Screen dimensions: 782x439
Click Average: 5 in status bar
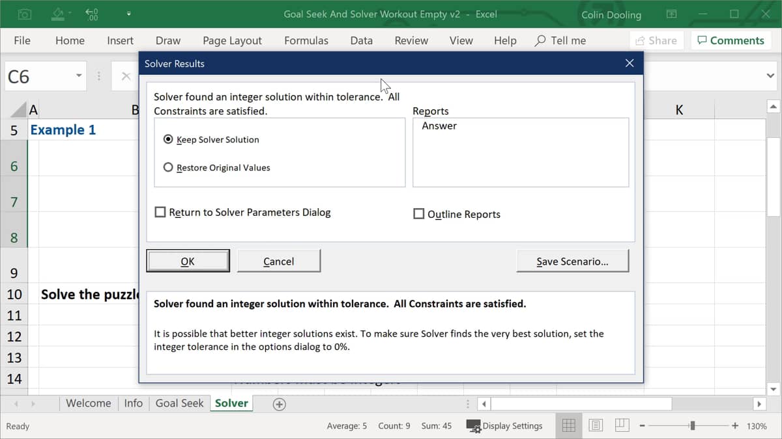coord(347,426)
